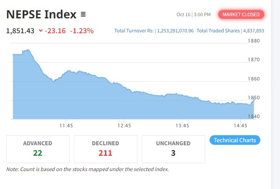
Task: Click the 14:45 time axis label
Action: tap(240, 126)
